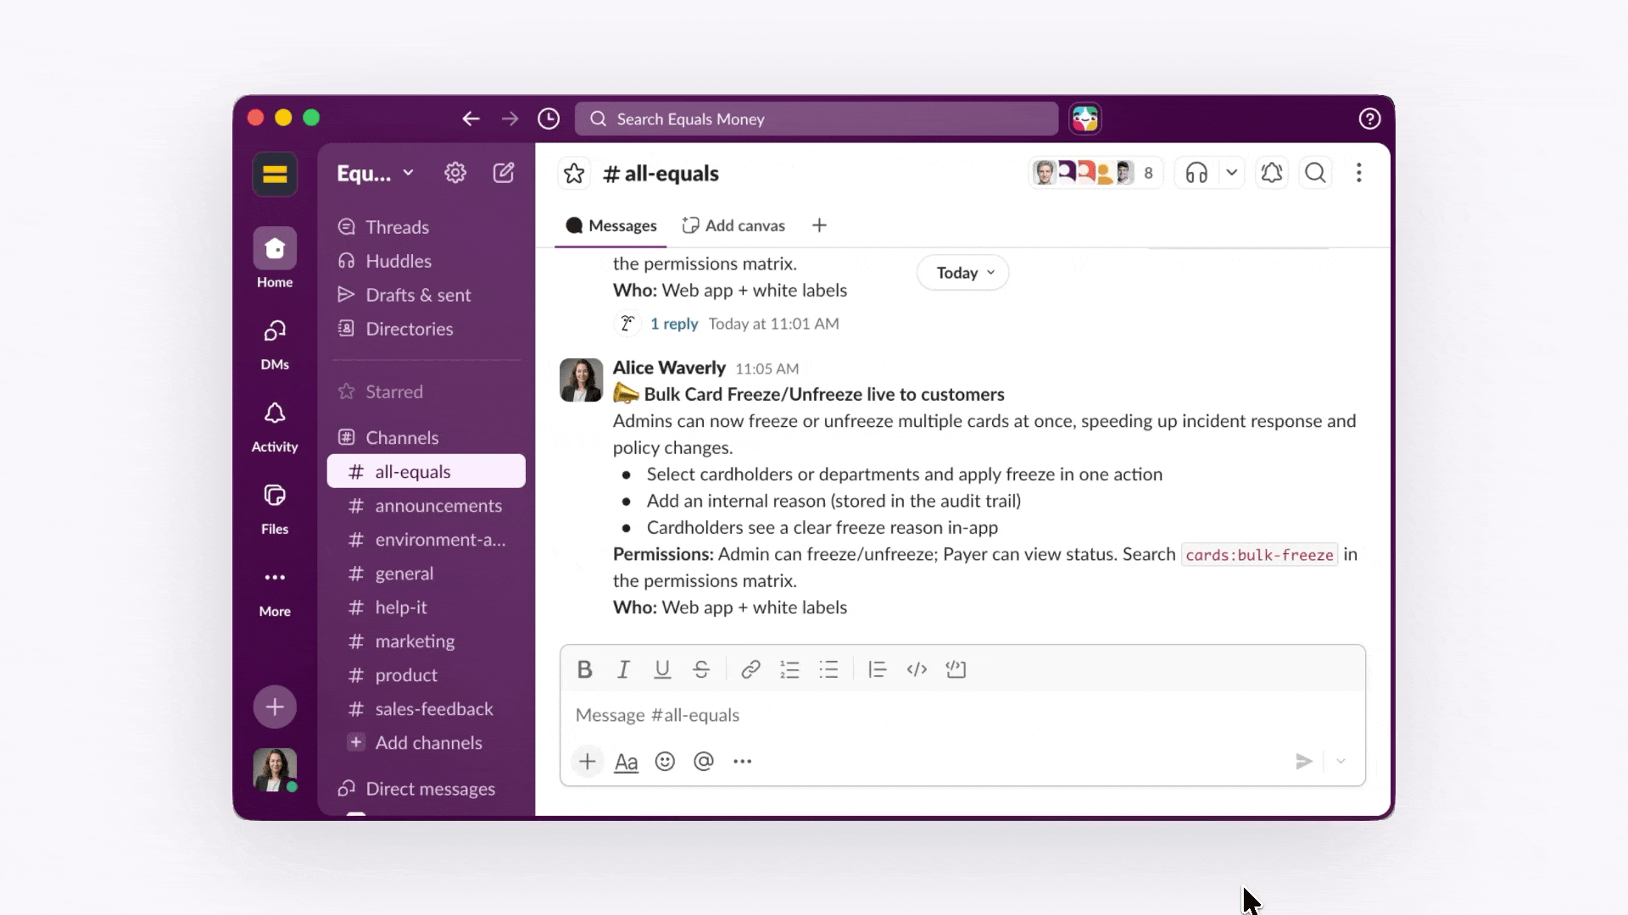Insert a link with the chain icon
The height and width of the screenshot is (915, 1628).
click(750, 669)
